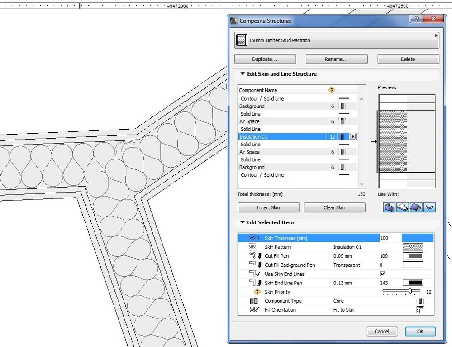
Task: Click the Component Type value Core
Action: coord(338,301)
